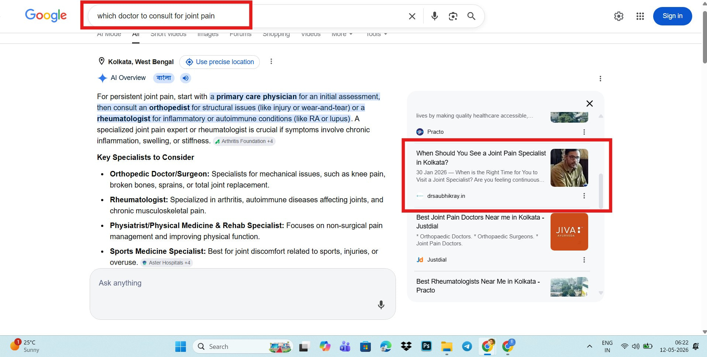Open Microsoft Store from taskbar

click(365, 347)
